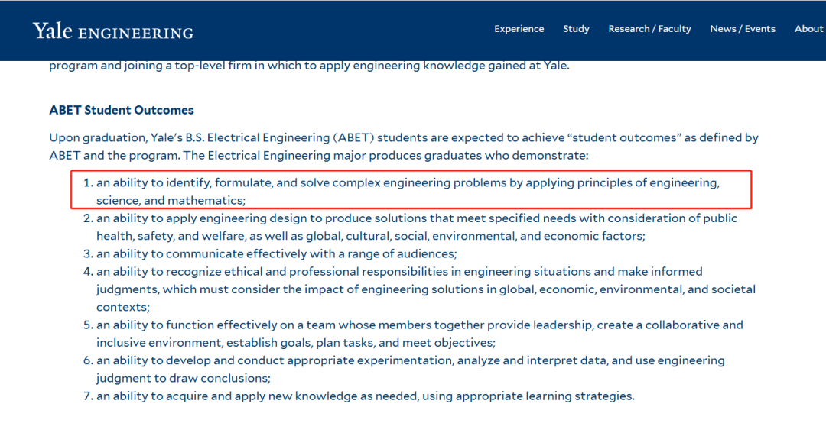Open the About menu item
Viewport: 826px width, 423px height.
808,29
